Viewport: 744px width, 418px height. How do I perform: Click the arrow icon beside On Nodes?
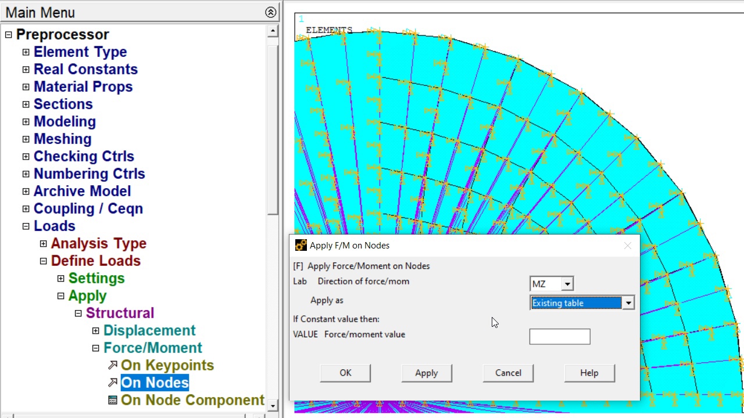click(113, 383)
